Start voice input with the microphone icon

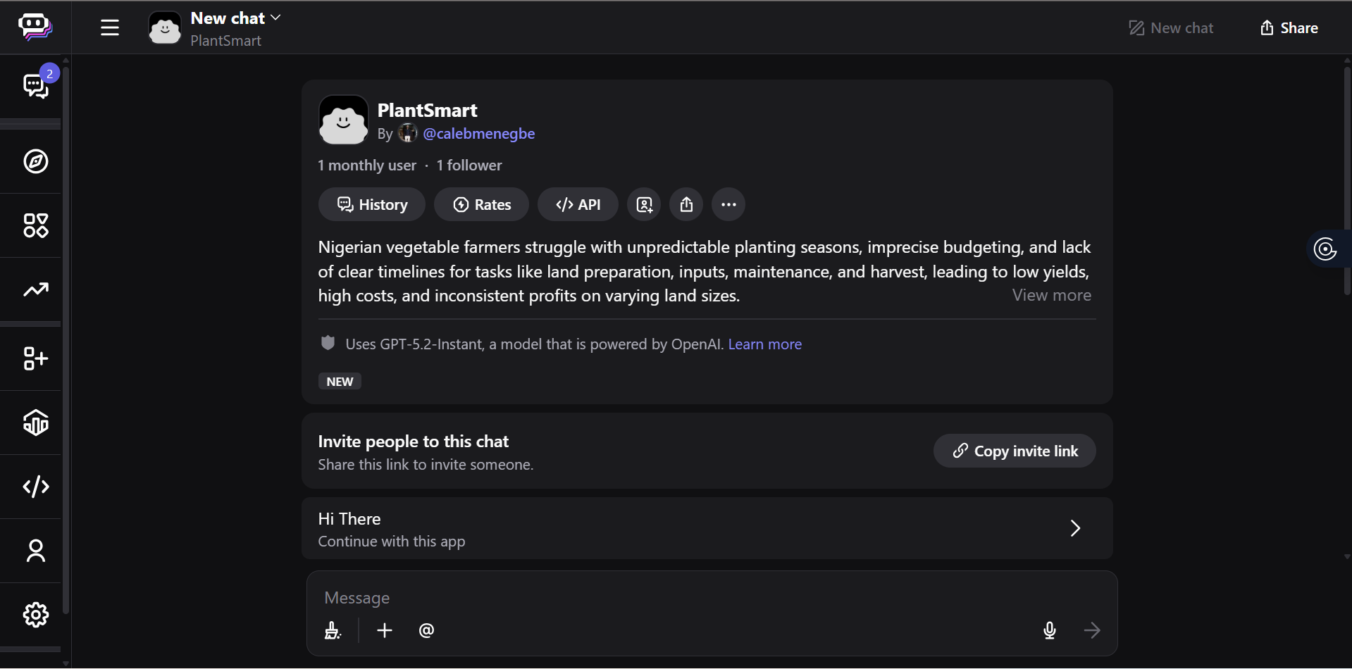(1049, 630)
